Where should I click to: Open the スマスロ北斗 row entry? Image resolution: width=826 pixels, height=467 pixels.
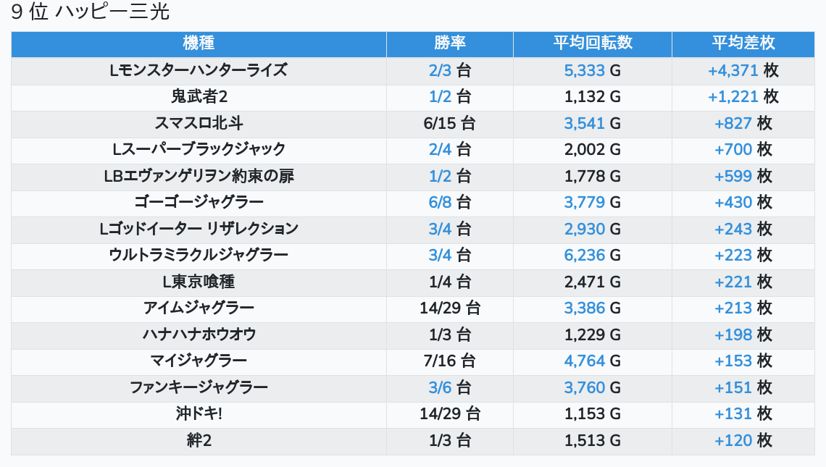tap(199, 123)
